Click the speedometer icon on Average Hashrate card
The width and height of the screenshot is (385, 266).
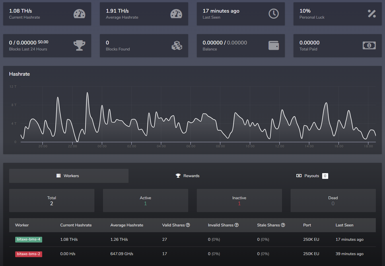[176, 13]
